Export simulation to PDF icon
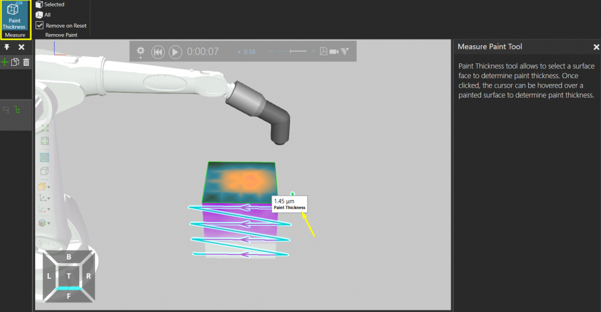Image resolution: width=601 pixels, height=312 pixels. tap(323, 52)
